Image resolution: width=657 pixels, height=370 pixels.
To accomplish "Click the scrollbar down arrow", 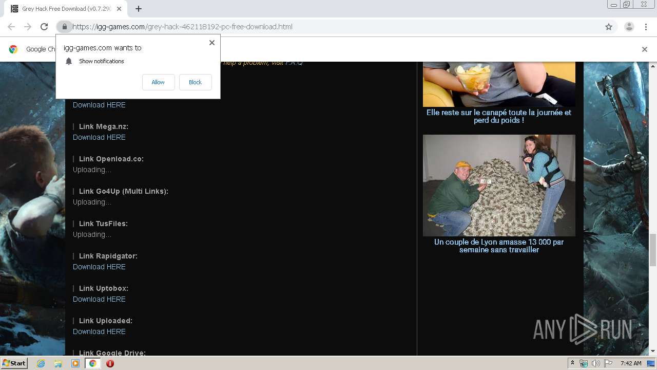I will click(x=653, y=351).
